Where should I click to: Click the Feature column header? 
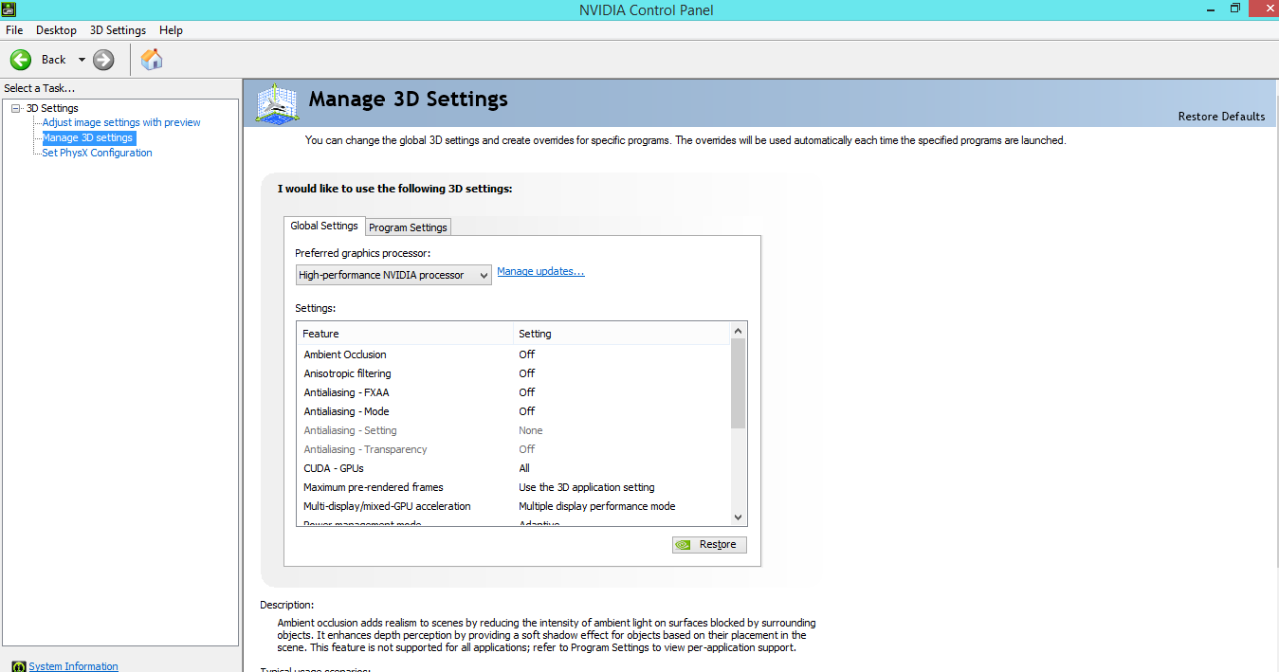click(405, 334)
